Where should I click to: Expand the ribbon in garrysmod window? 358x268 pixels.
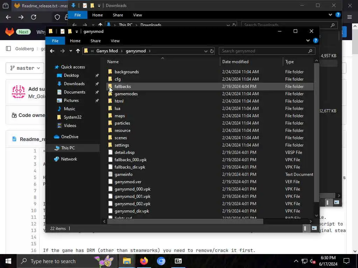(x=308, y=40)
